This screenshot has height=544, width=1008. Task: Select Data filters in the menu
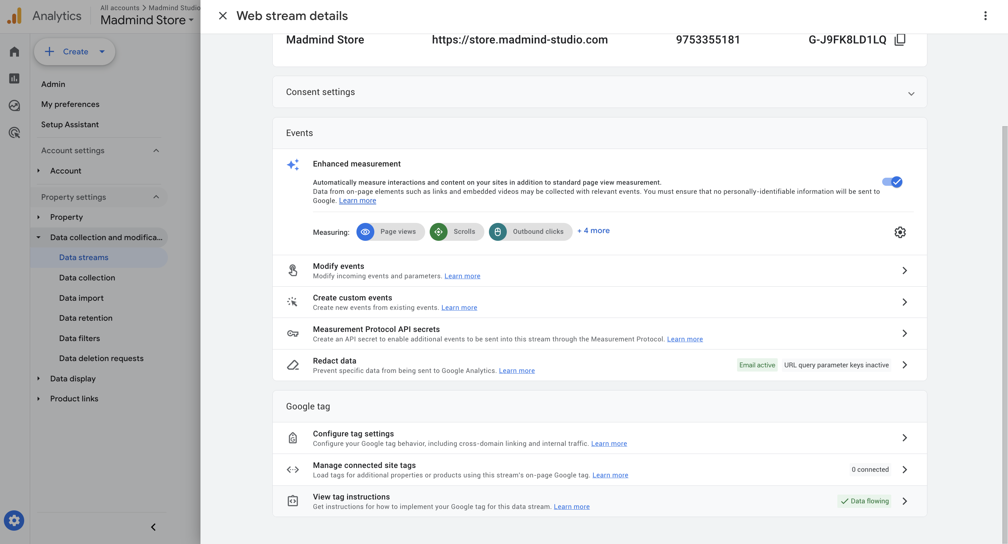click(x=80, y=338)
